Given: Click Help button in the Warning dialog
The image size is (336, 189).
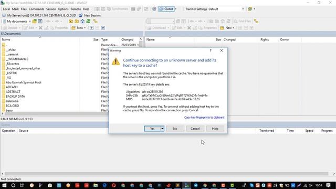Looking at the screenshot, I should (x=215, y=129).
